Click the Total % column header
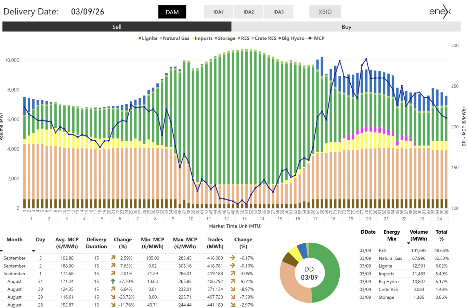This screenshot has width=468, height=308. tap(442, 235)
